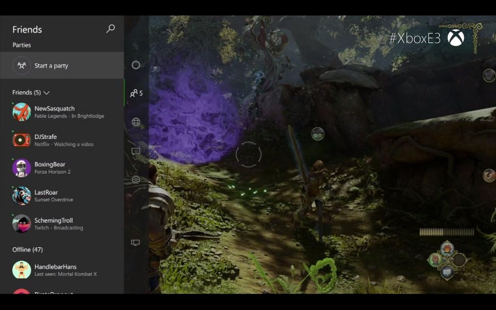Image resolution: width=496 pixels, height=310 pixels.
Task: Collapse the Friends (5) list via its chevron
Action: (x=47, y=92)
